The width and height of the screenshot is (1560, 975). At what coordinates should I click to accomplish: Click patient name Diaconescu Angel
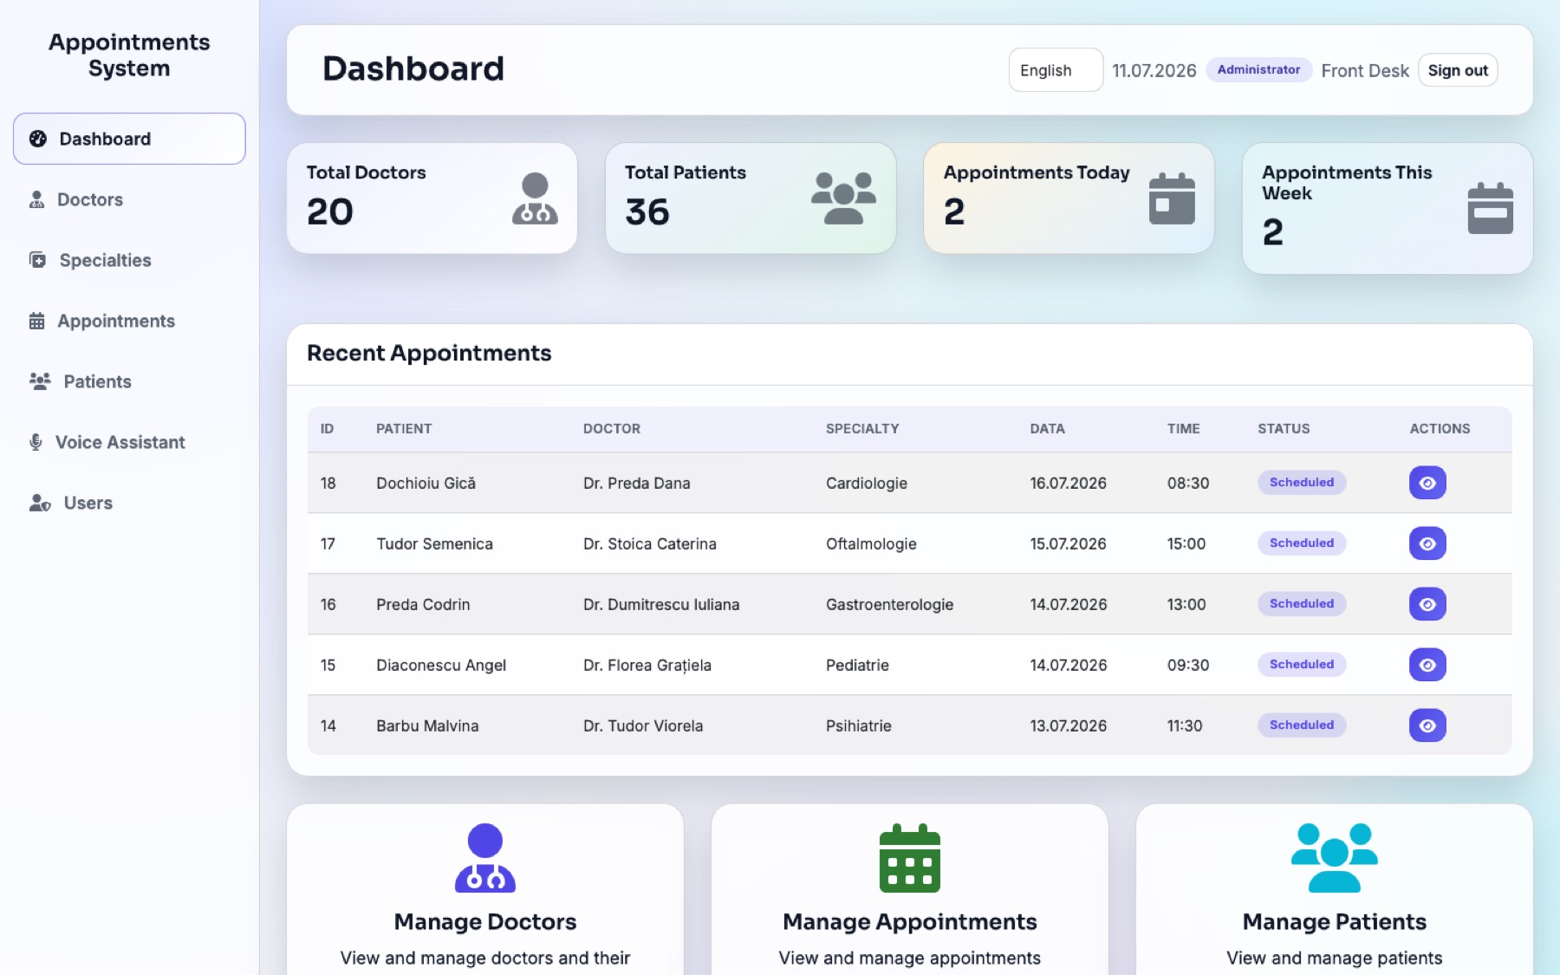point(441,666)
